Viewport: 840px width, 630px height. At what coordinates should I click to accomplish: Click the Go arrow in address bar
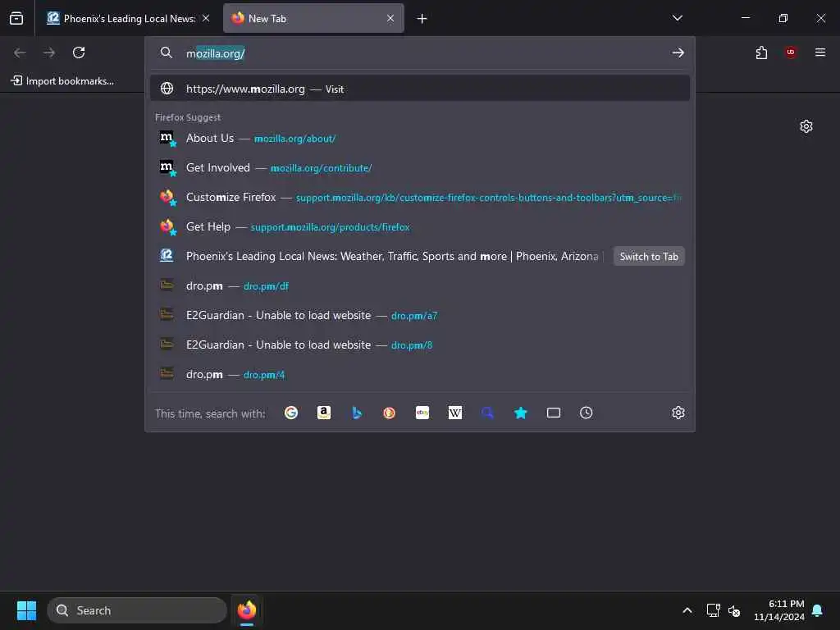coord(678,52)
